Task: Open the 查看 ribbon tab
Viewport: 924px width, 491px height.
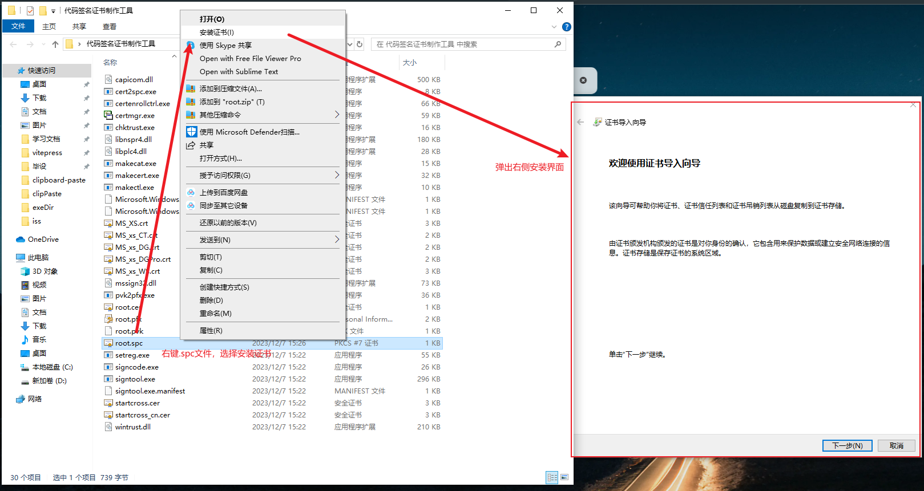Action: click(109, 27)
